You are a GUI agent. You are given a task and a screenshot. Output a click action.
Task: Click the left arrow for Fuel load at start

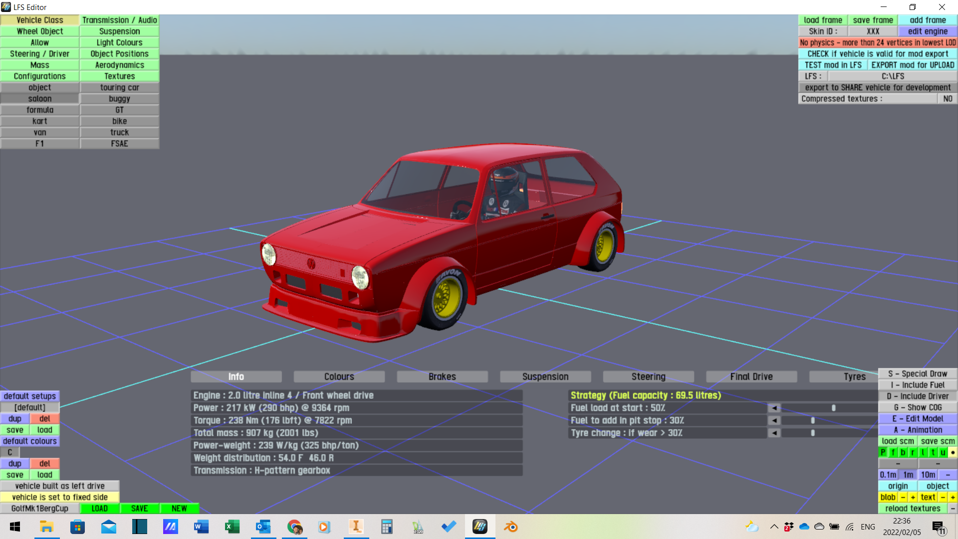coord(774,408)
